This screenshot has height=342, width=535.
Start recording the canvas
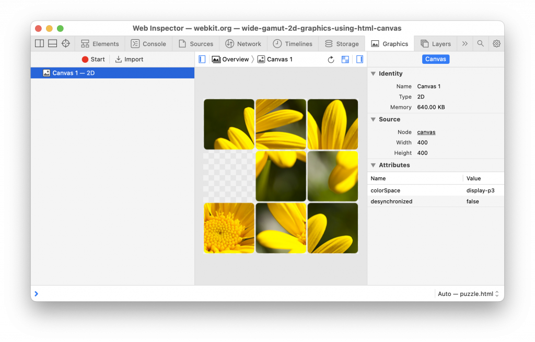[93, 60]
